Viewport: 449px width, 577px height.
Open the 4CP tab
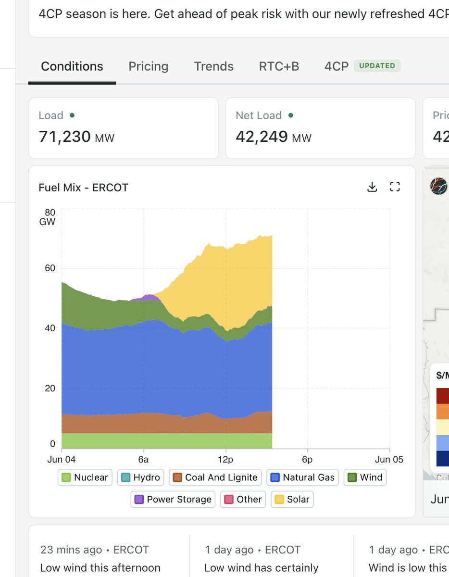coord(337,66)
